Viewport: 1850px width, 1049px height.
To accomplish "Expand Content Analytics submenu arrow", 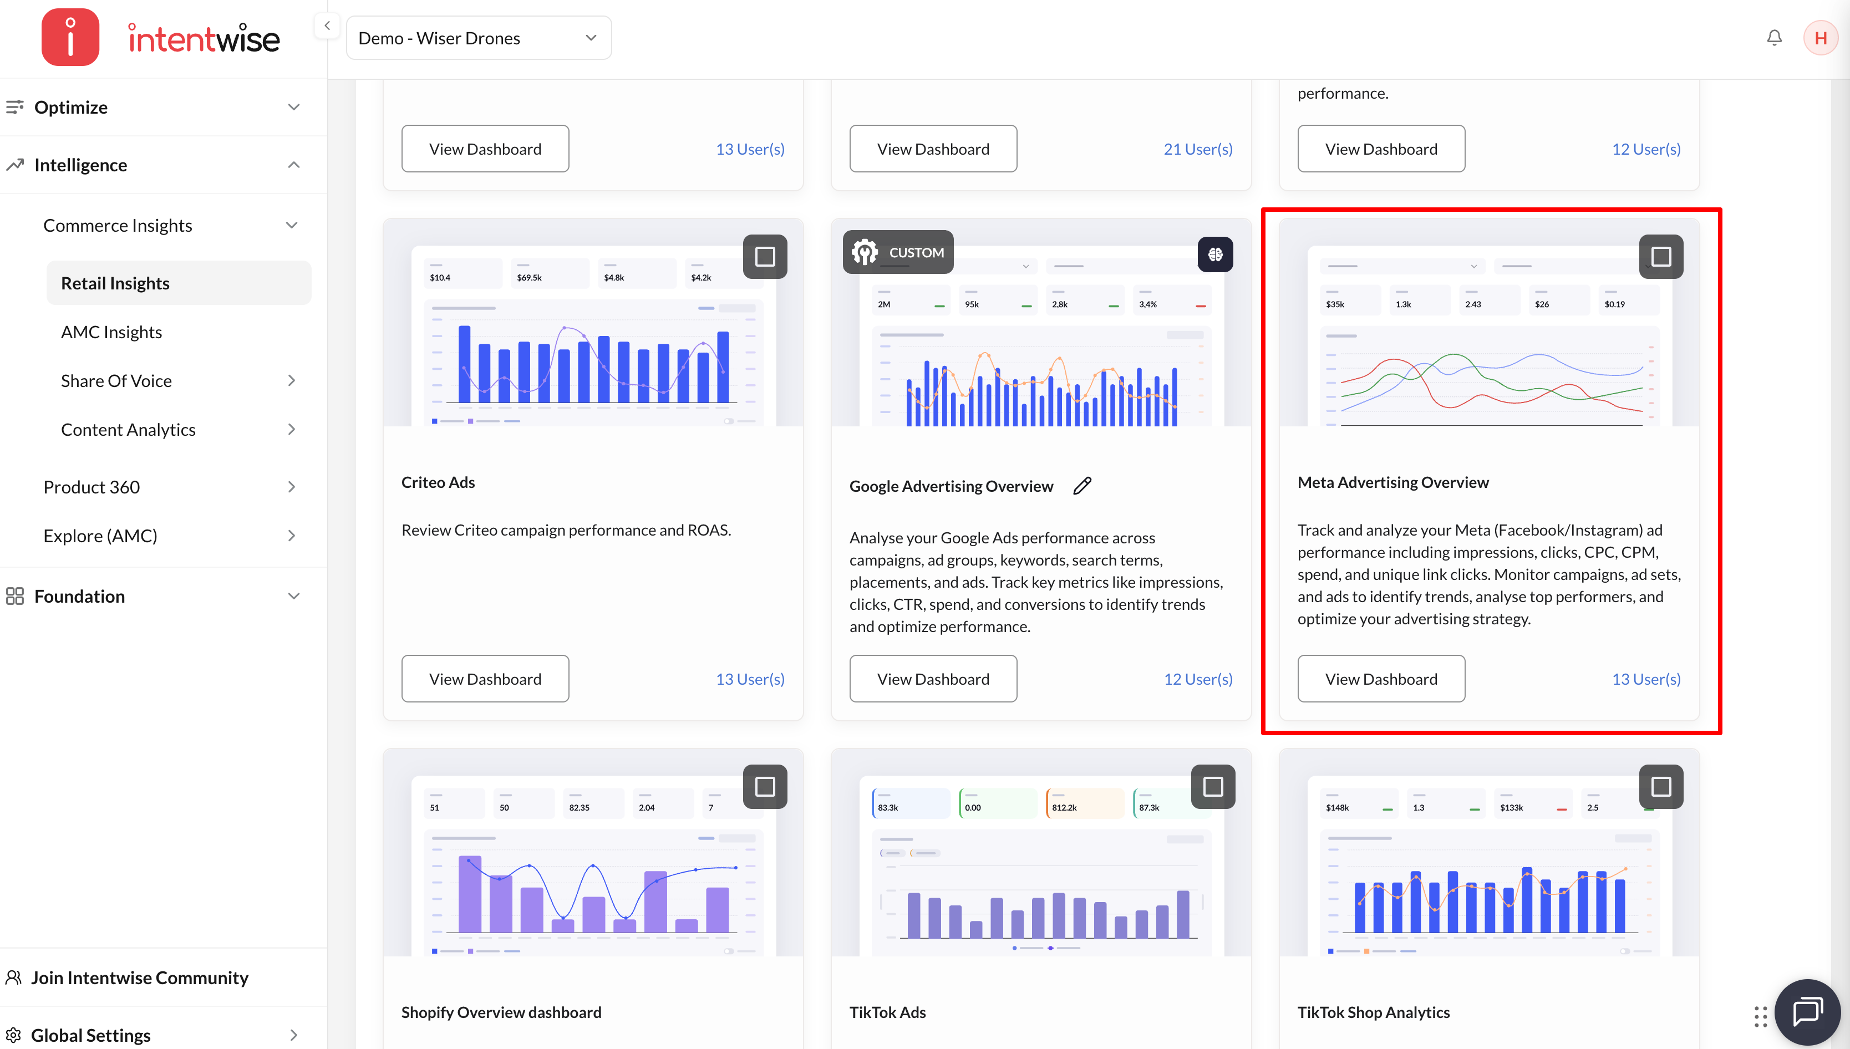I will click(x=292, y=429).
